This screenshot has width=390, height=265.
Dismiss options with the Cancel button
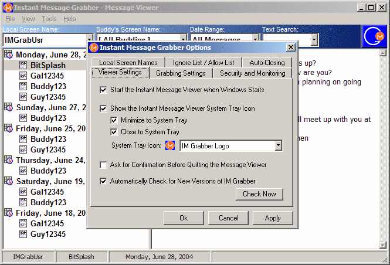click(x=228, y=218)
